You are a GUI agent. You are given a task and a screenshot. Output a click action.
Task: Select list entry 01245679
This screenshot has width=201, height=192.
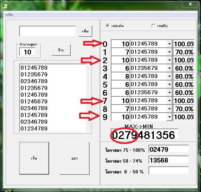(34, 101)
